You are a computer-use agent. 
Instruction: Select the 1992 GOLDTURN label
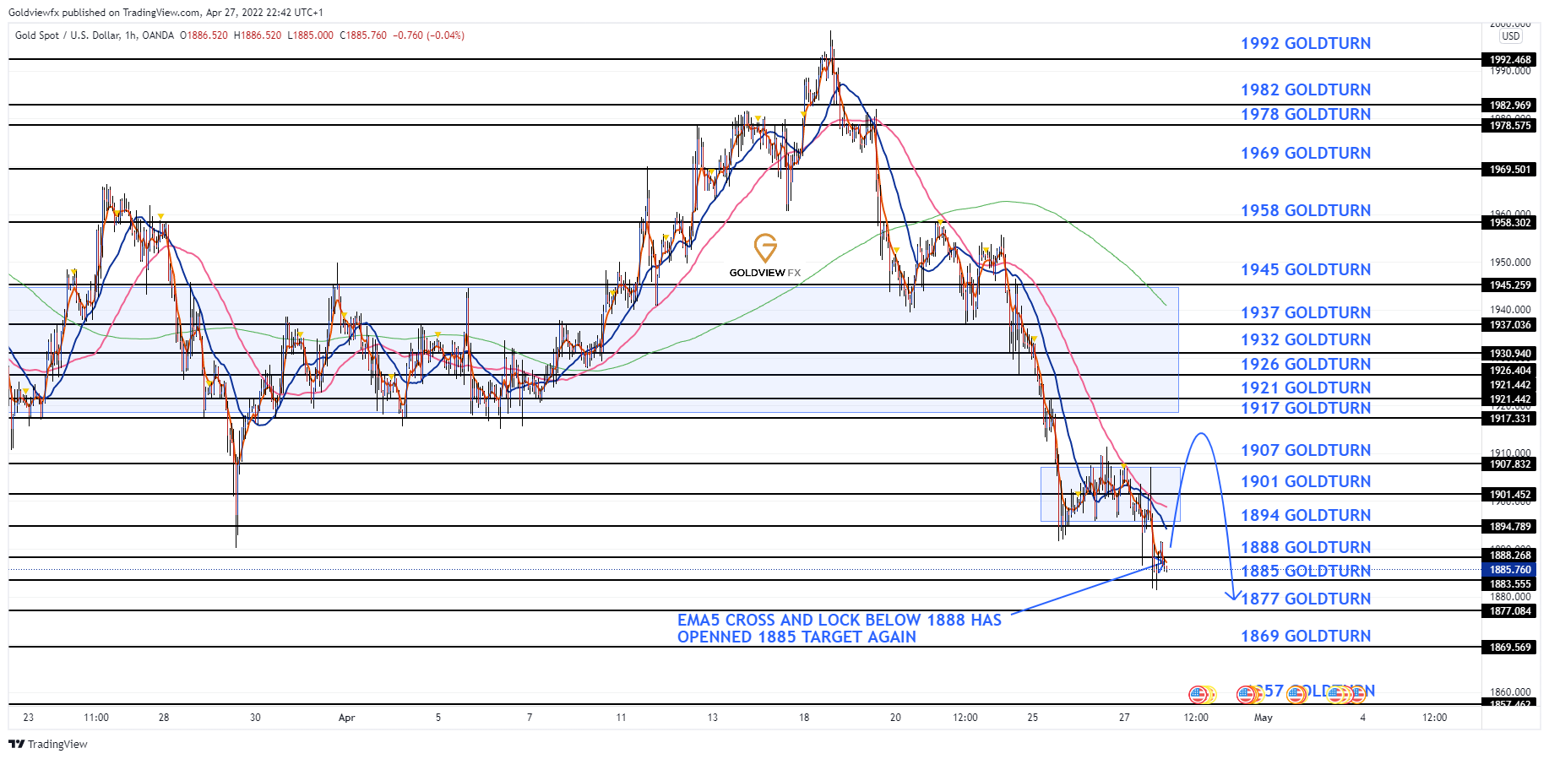(x=1306, y=43)
